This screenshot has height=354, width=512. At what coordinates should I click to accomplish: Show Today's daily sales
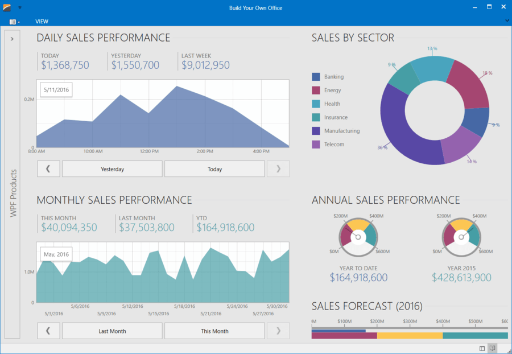pos(214,169)
